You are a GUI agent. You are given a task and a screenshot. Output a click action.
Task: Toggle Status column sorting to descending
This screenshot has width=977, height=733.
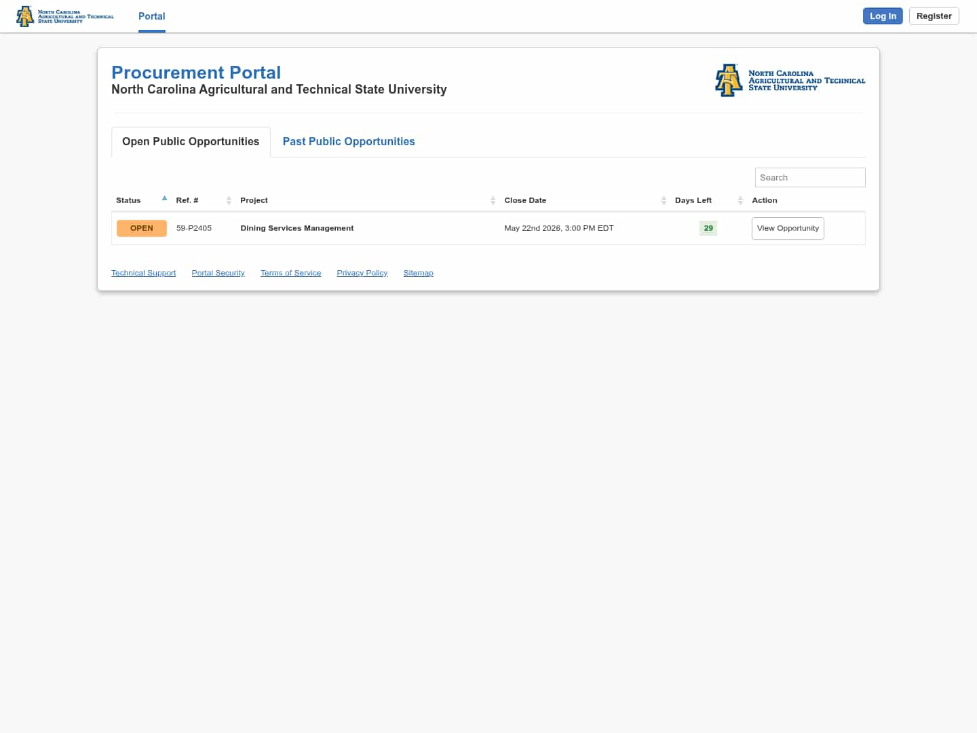pos(164,198)
